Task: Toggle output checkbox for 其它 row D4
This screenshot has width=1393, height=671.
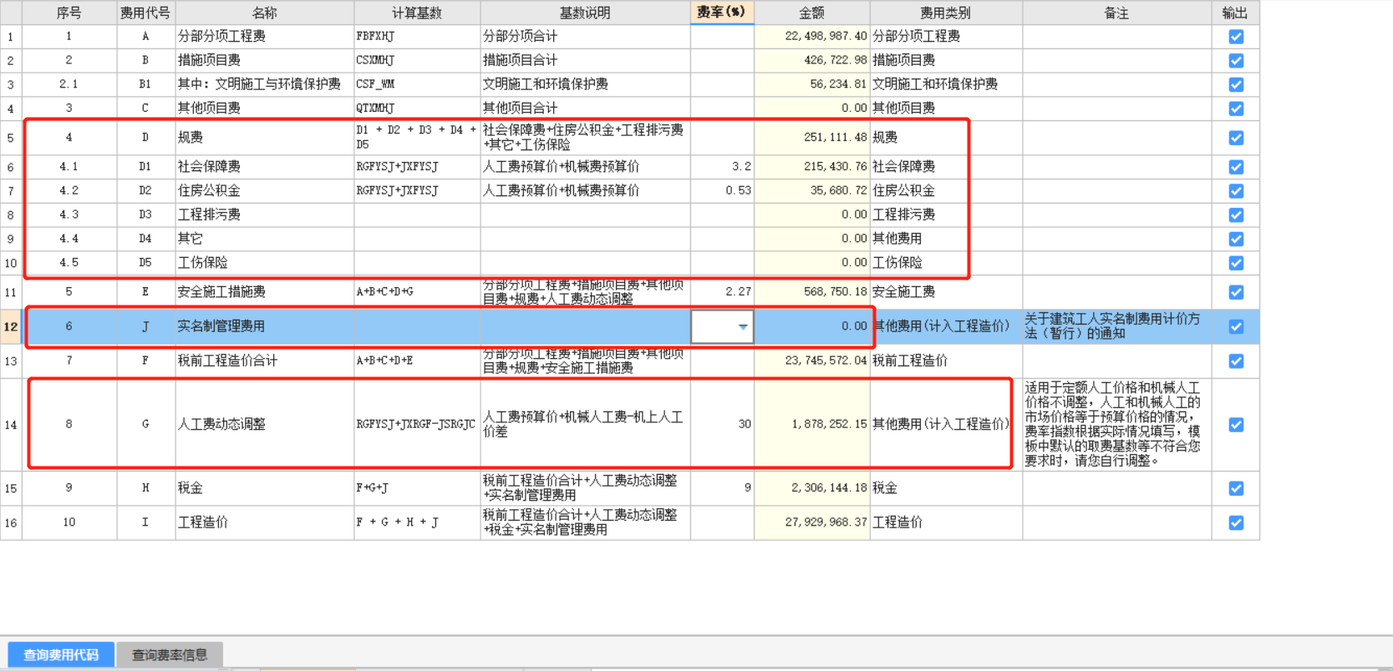Action: click(1236, 239)
